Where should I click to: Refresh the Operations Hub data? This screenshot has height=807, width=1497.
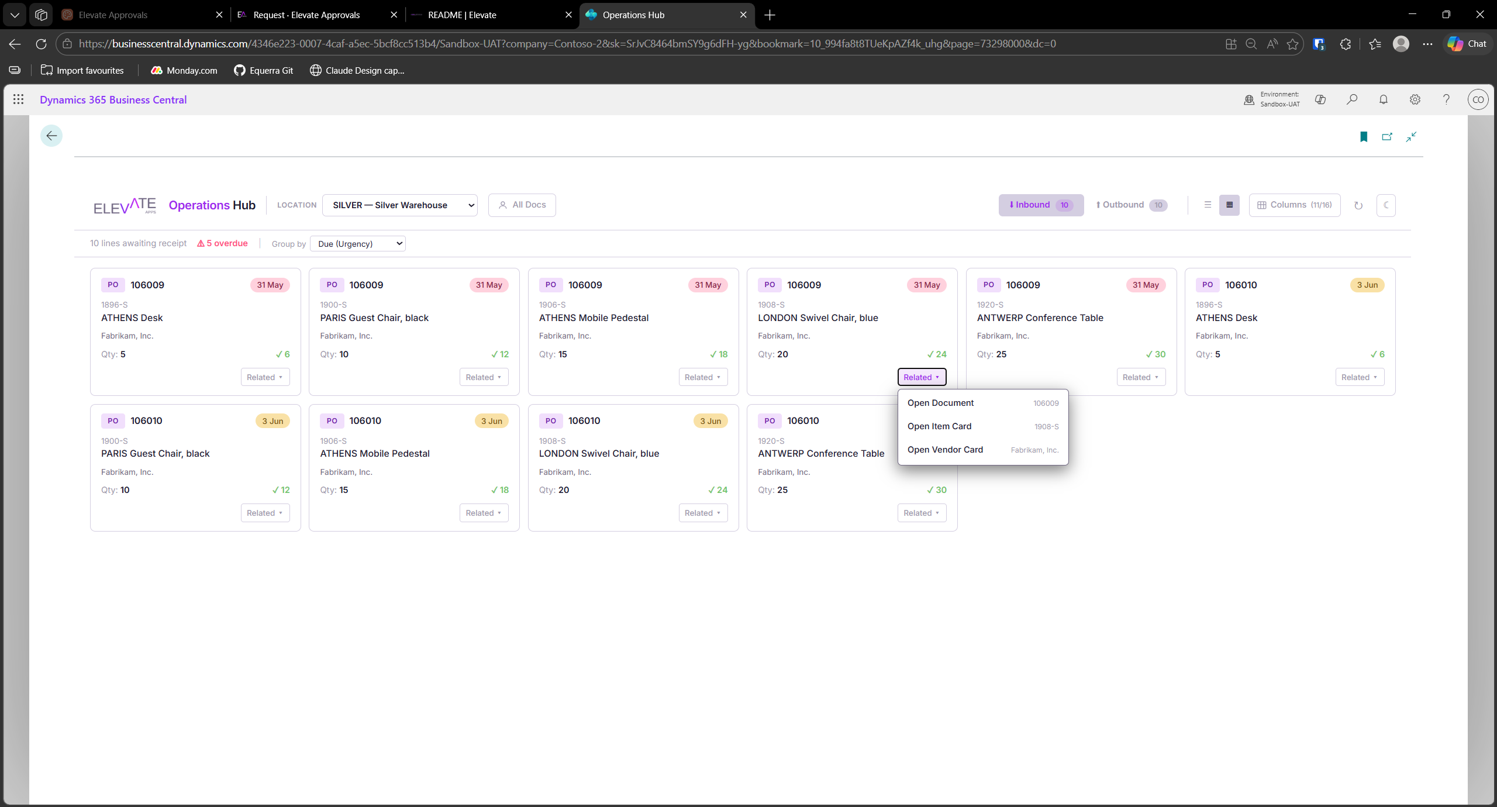(x=1358, y=205)
